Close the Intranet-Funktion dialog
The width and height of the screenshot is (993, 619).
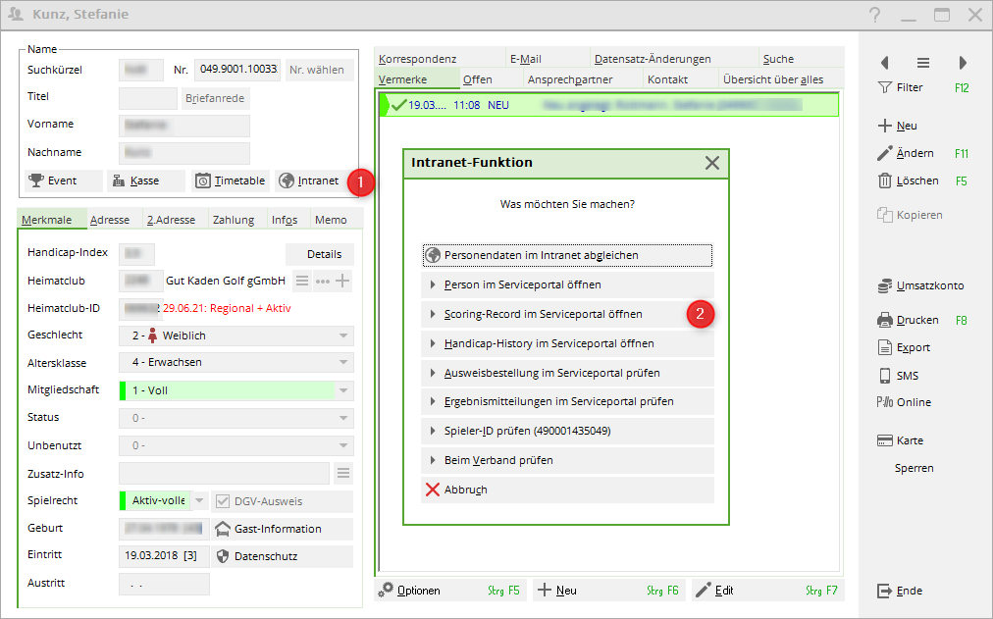tap(712, 163)
